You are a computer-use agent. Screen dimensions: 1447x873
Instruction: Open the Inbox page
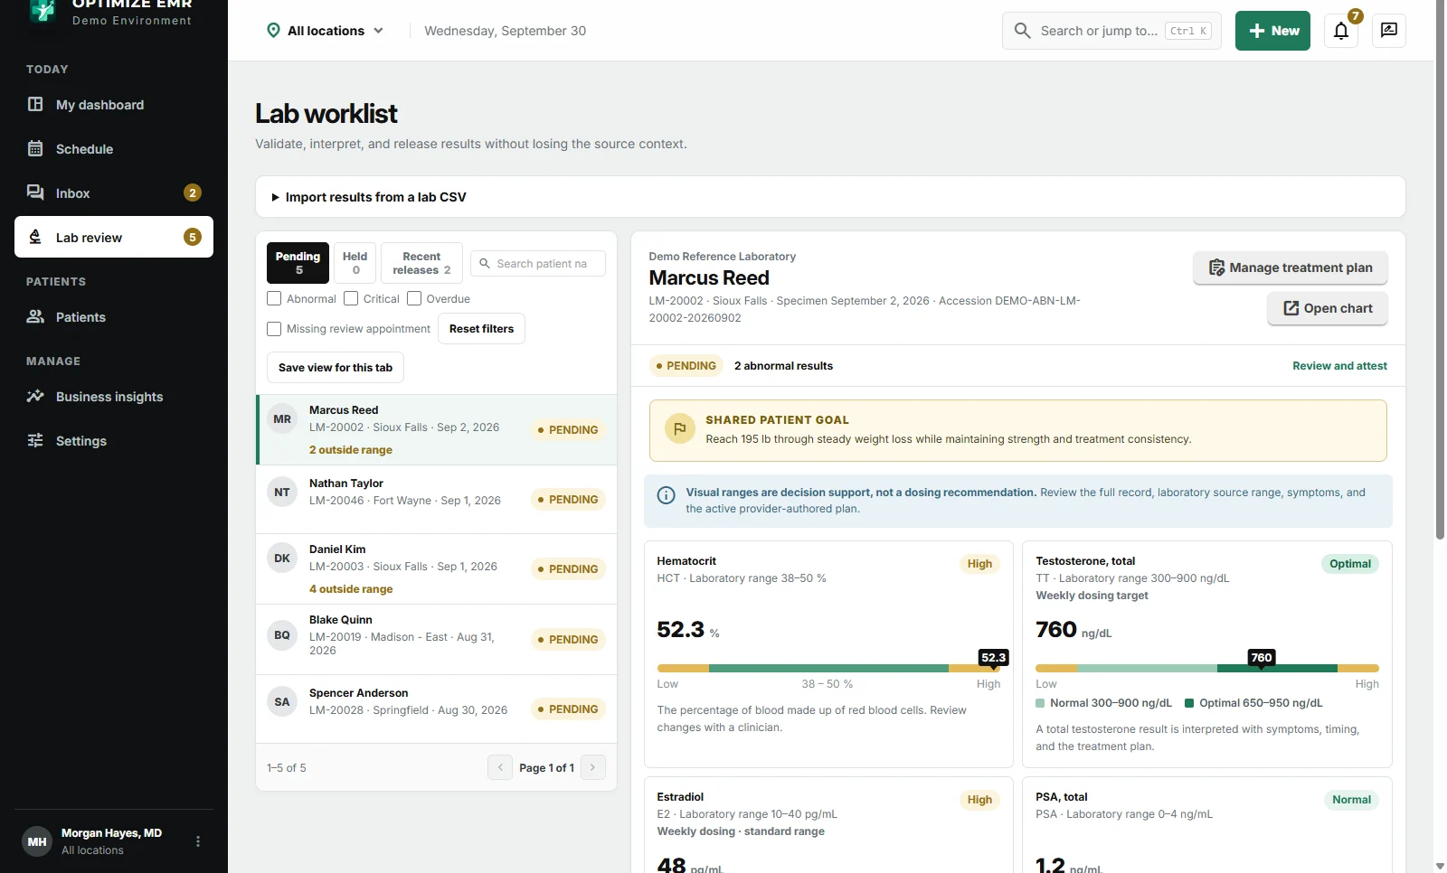pos(114,193)
